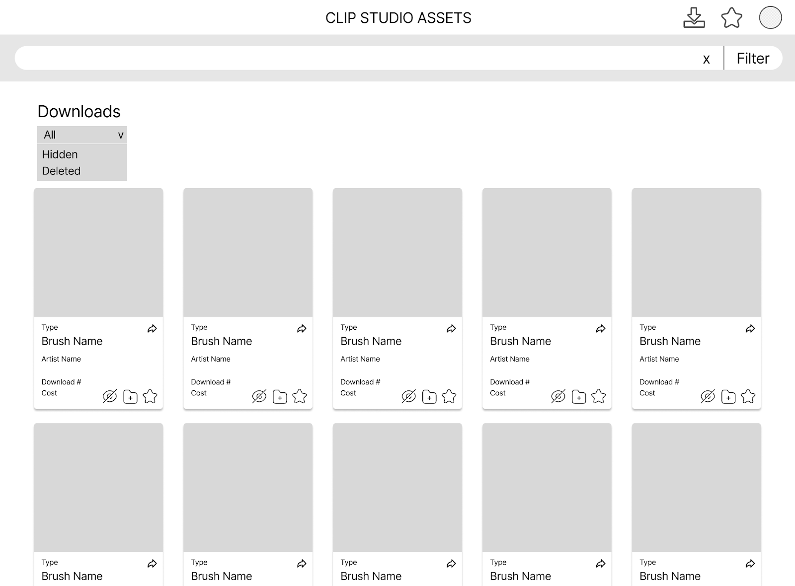Viewport: 795px width, 586px height.
Task: Open the profile avatar circle
Action: [x=770, y=17]
